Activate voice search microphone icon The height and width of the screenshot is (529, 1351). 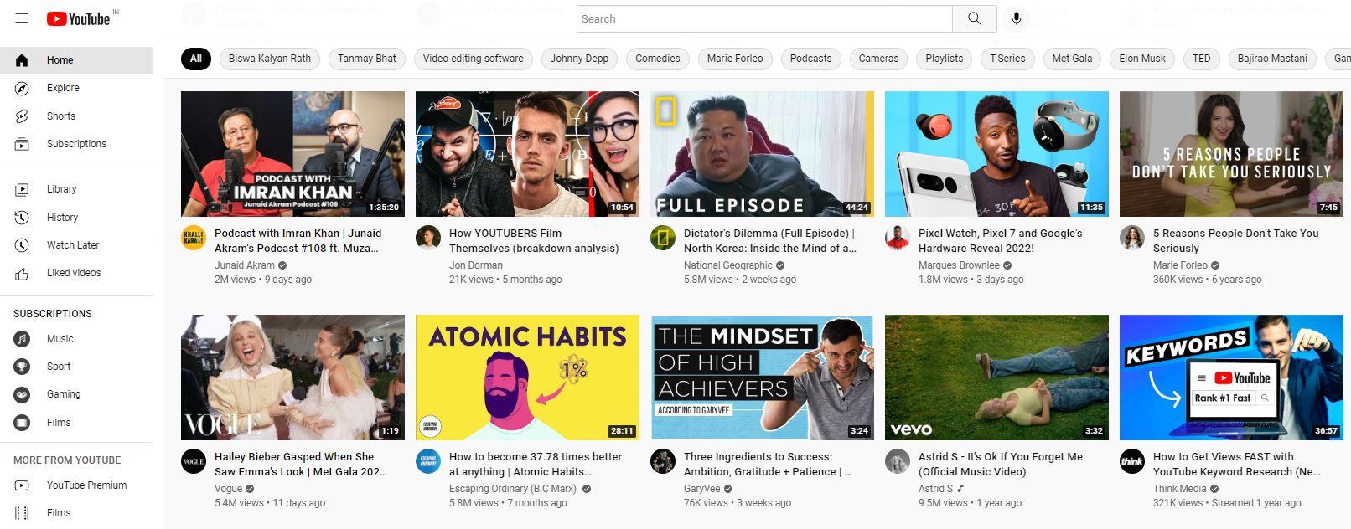[1016, 18]
